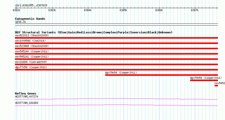225x120 pixels.
Task: Click the dgv78n54 (Cooper2011) label
Action: (121, 73)
